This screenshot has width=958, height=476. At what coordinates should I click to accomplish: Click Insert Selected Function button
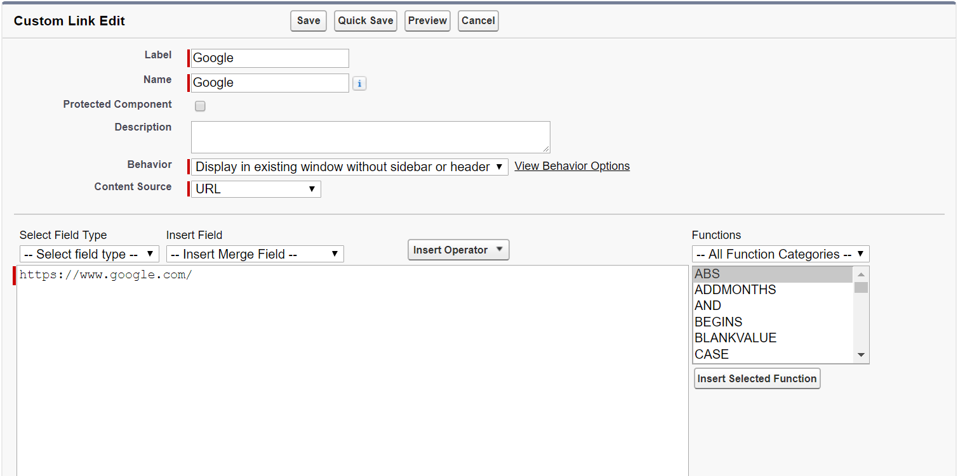point(757,378)
